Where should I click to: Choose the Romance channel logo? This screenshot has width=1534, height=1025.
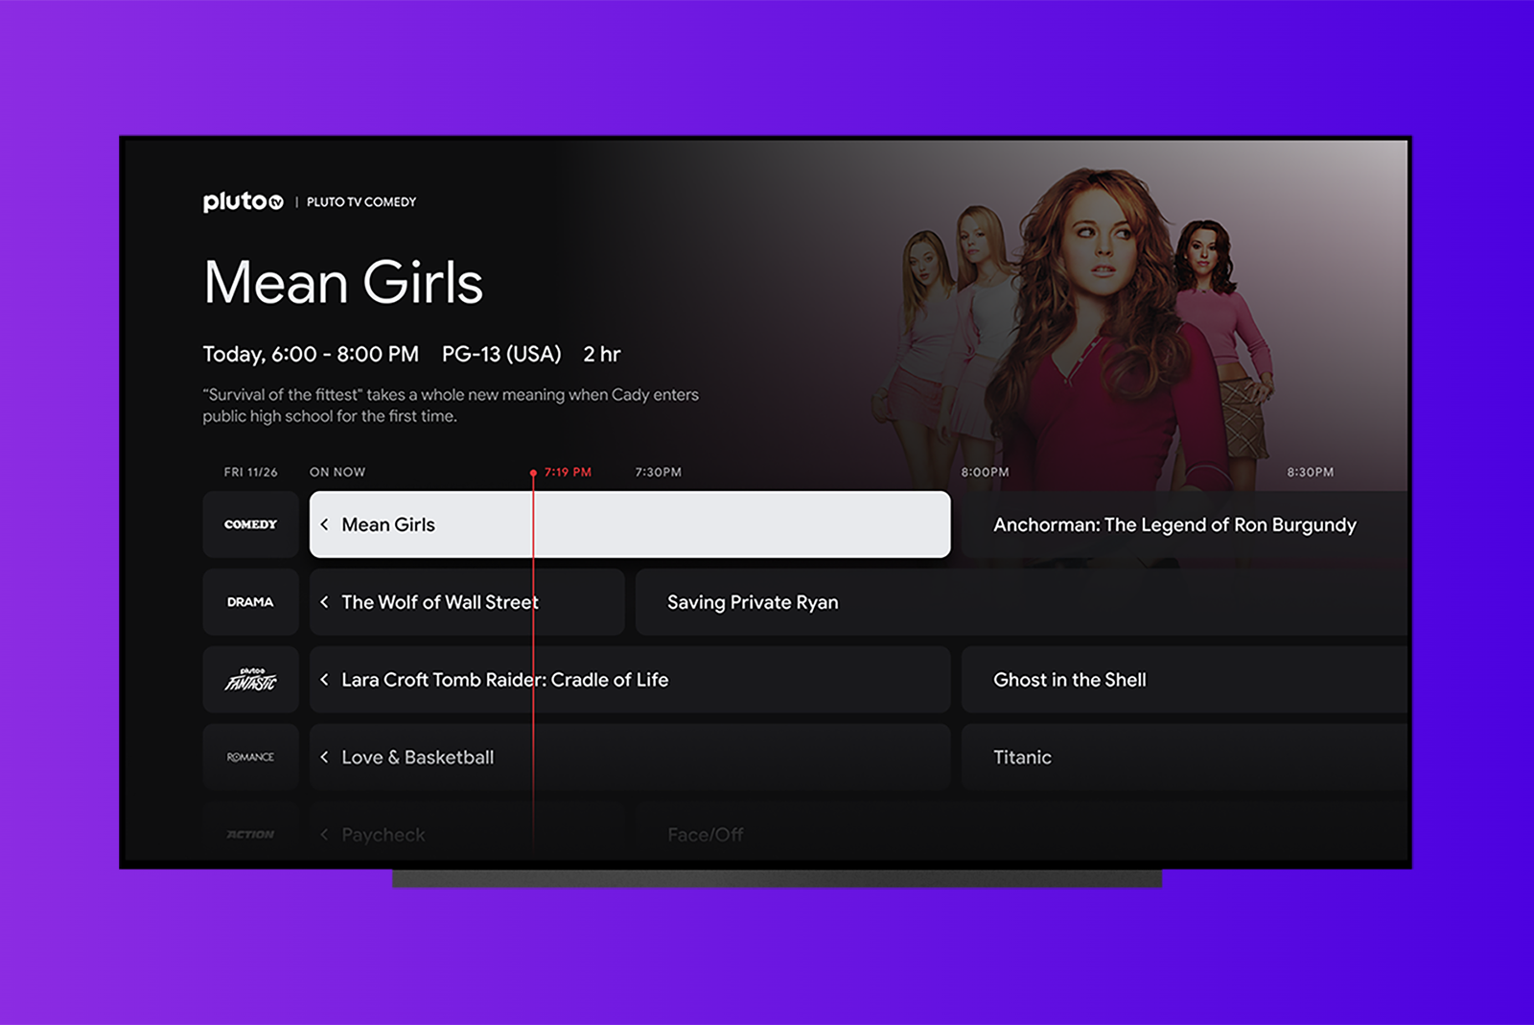250,757
